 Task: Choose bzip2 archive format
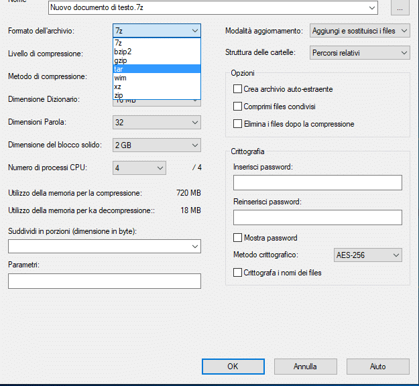(x=157, y=52)
